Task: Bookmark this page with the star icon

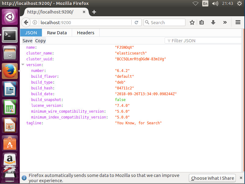Action: [x=192, y=23]
